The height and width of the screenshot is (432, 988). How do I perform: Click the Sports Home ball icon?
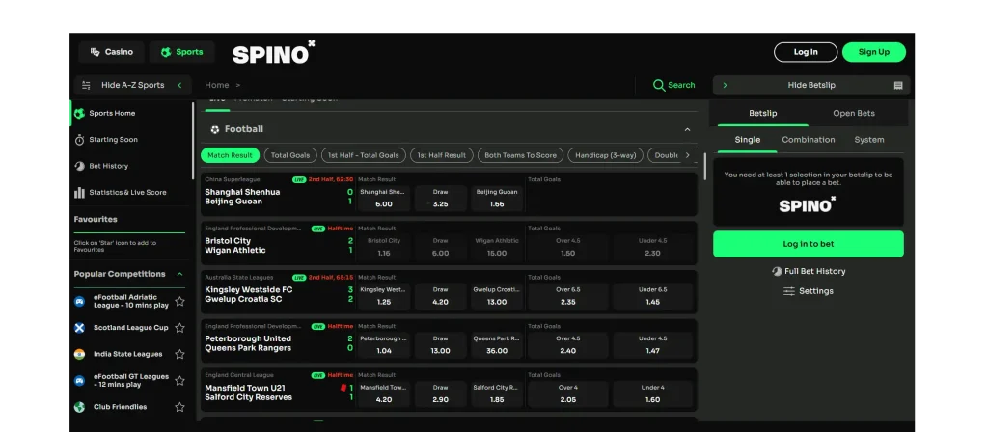(79, 114)
